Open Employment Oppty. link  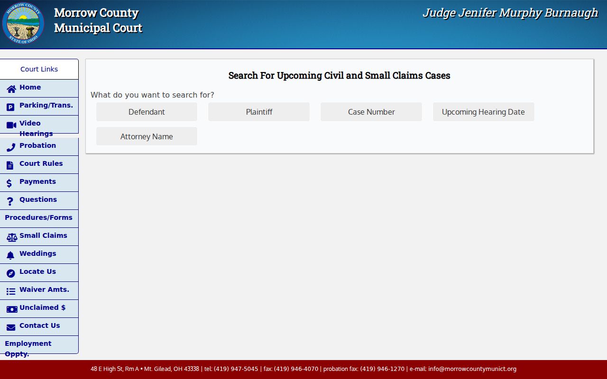coord(39,345)
